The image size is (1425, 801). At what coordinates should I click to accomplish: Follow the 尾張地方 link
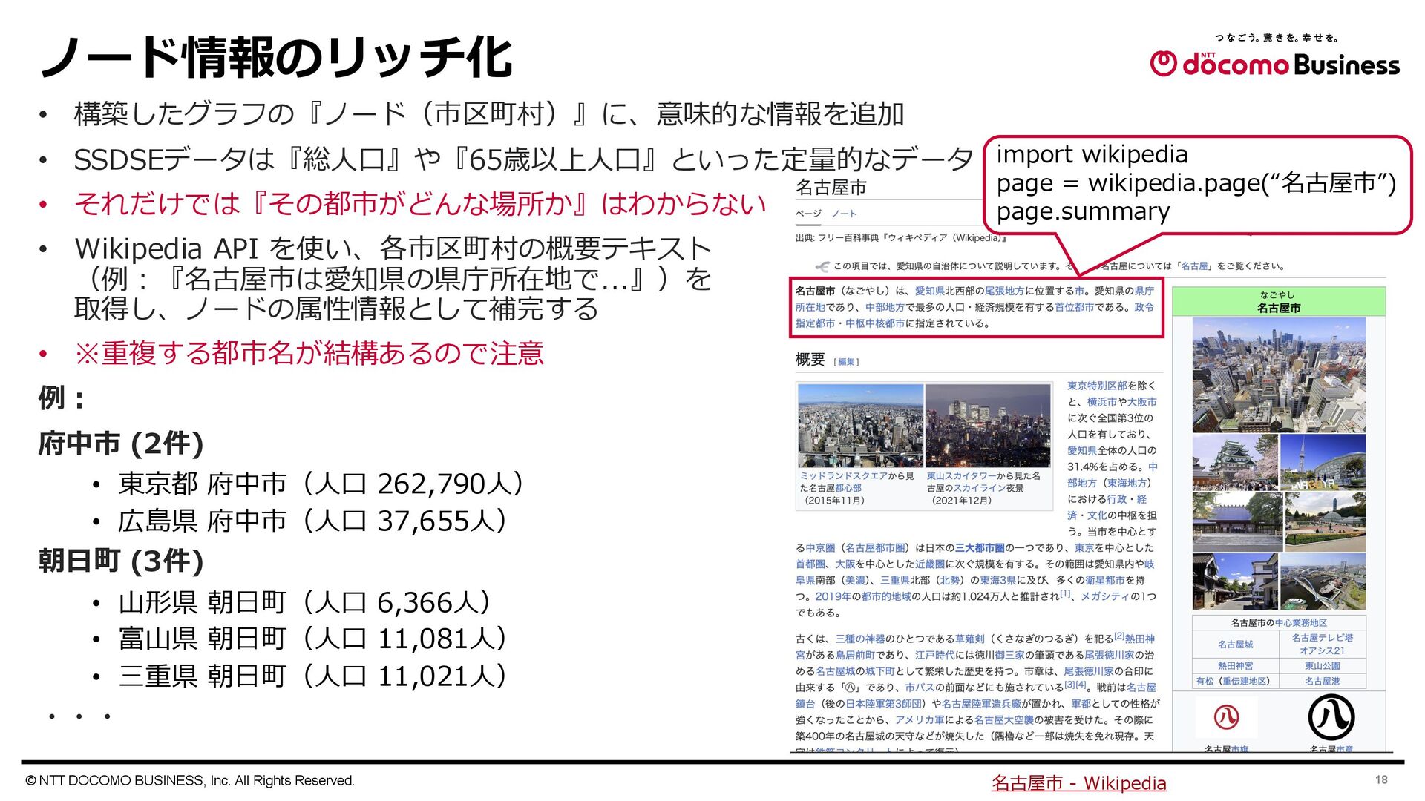click(x=1004, y=291)
